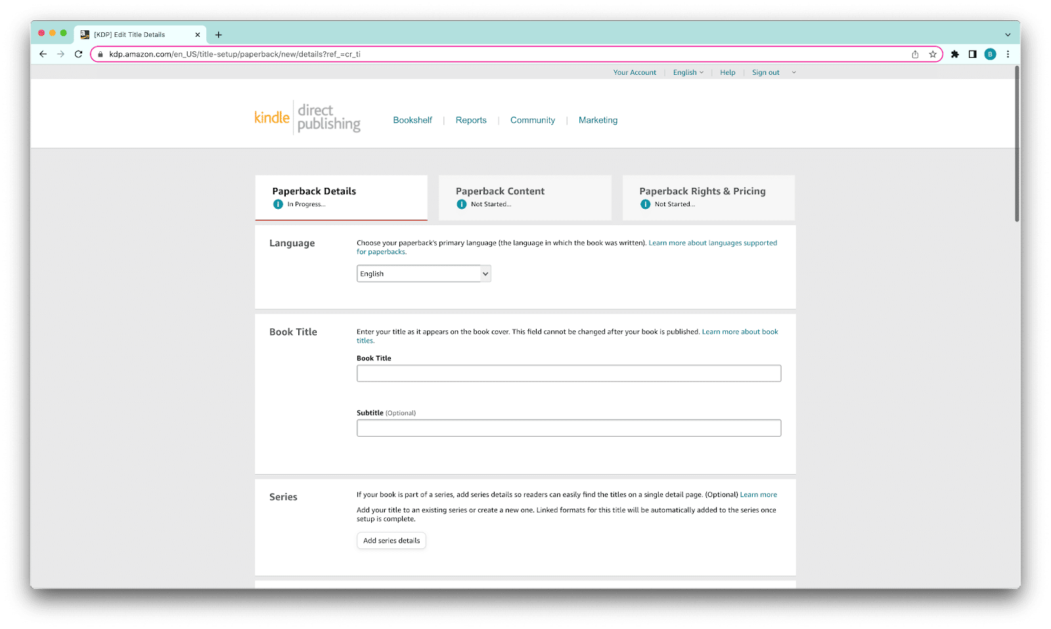The width and height of the screenshot is (1051, 629).
Task: Click the Your Account link
Action: (x=635, y=73)
